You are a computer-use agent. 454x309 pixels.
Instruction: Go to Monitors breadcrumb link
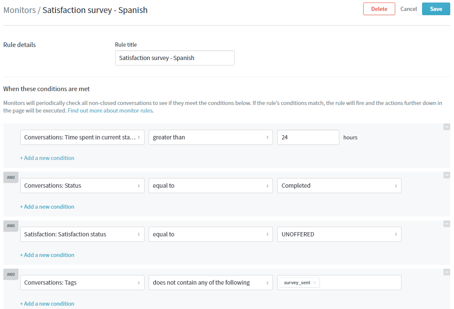(19, 10)
